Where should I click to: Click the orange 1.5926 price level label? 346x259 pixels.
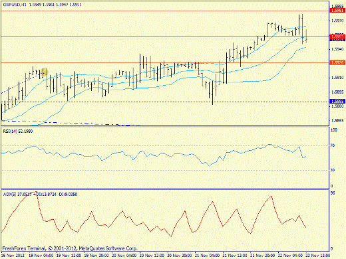pyautogui.click(x=337, y=62)
